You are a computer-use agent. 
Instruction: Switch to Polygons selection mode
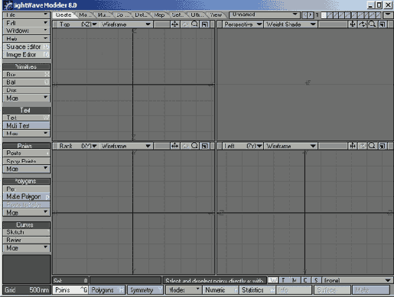(x=107, y=290)
